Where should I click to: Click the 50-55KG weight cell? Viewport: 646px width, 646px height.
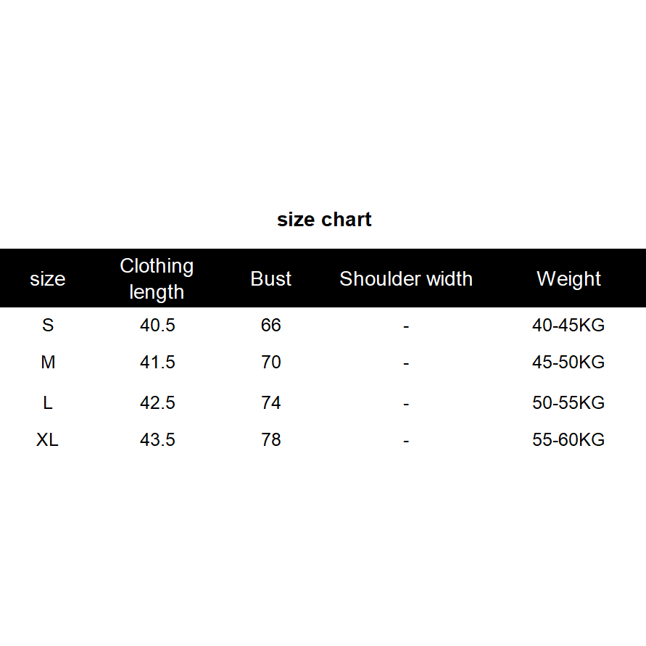(x=568, y=403)
